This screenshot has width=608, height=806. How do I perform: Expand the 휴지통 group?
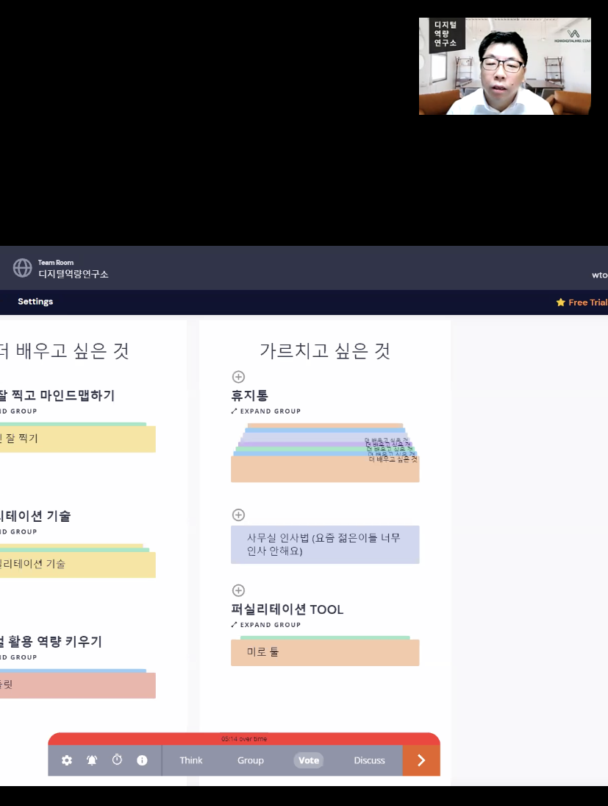(x=266, y=411)
